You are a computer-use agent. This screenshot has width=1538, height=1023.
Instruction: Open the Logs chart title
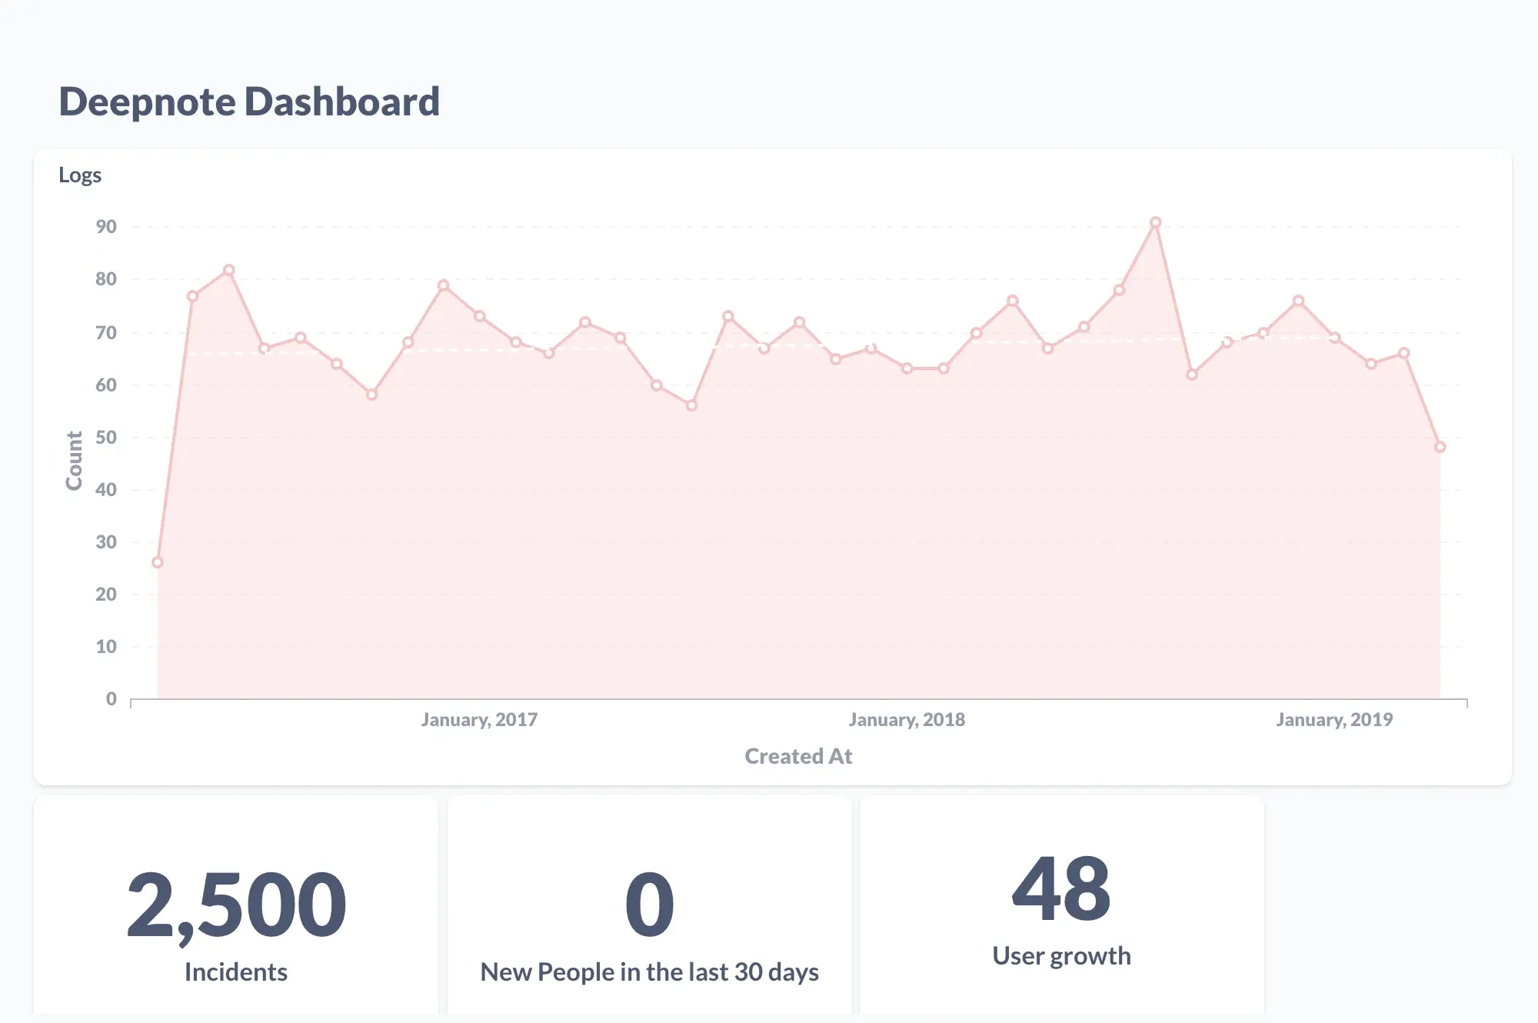point(80,175)
